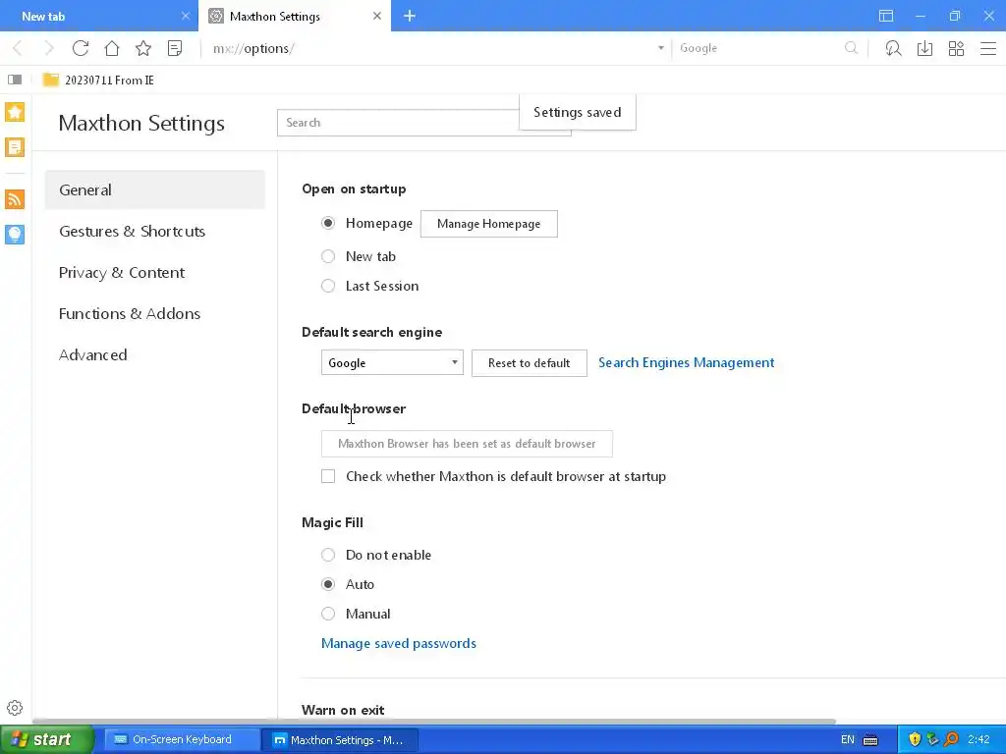Screen dimensions: 1006x754
Task: Click the gear icon at the sidebar bottom
Action: point(15,708)
